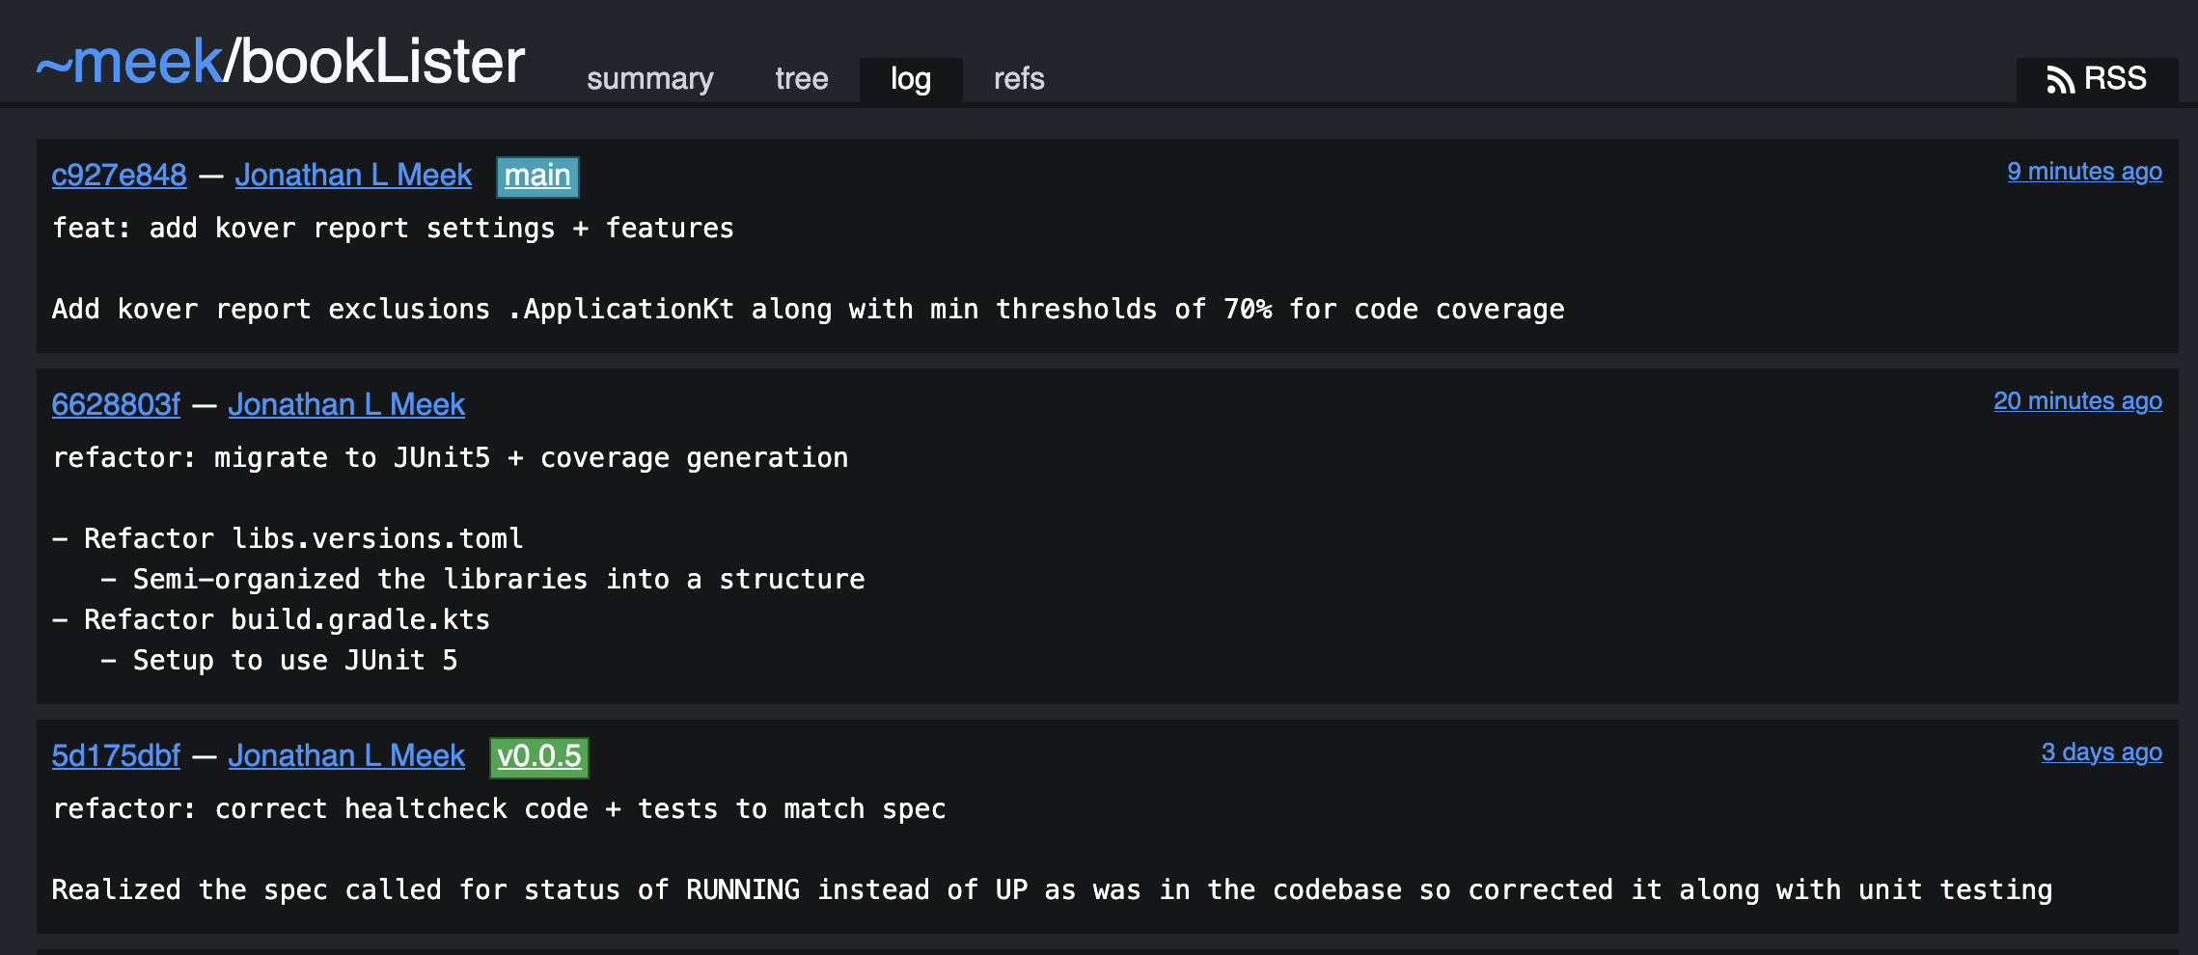The height and width of the screenshot is (955, 2198).
Task: Click the '9 minutes ago' timestamp
Action: coord(2083,172)
